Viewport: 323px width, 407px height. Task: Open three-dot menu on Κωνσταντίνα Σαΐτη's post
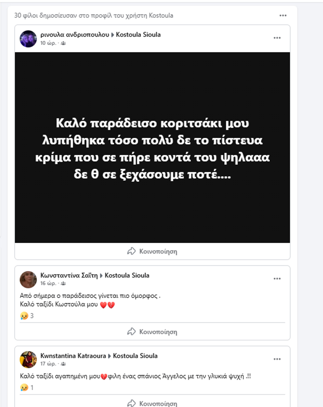click(277, 279)
